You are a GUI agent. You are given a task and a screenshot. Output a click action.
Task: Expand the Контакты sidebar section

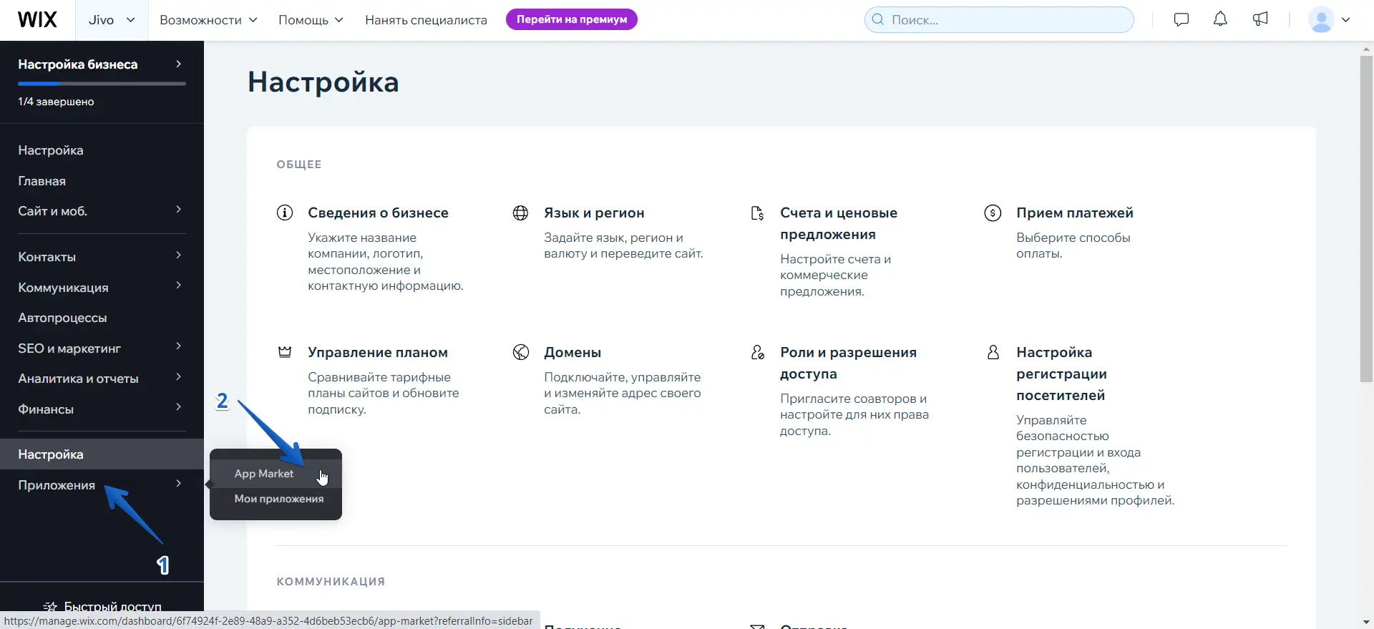(101, 257)
